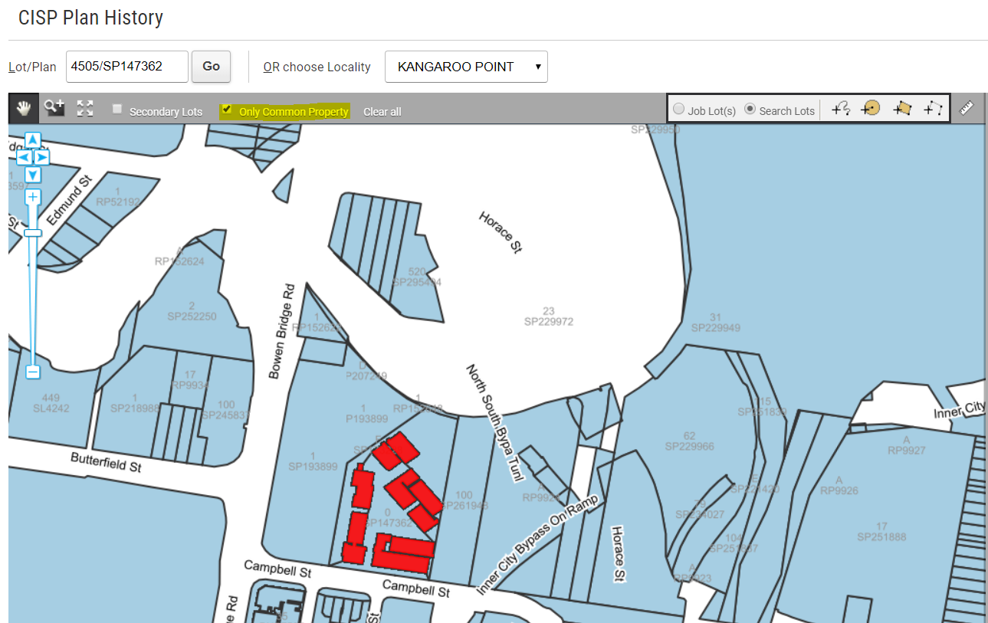Select the circle radius lot selection tool
Viewport: 988px width, 623px height.
[x=870, y=109]
